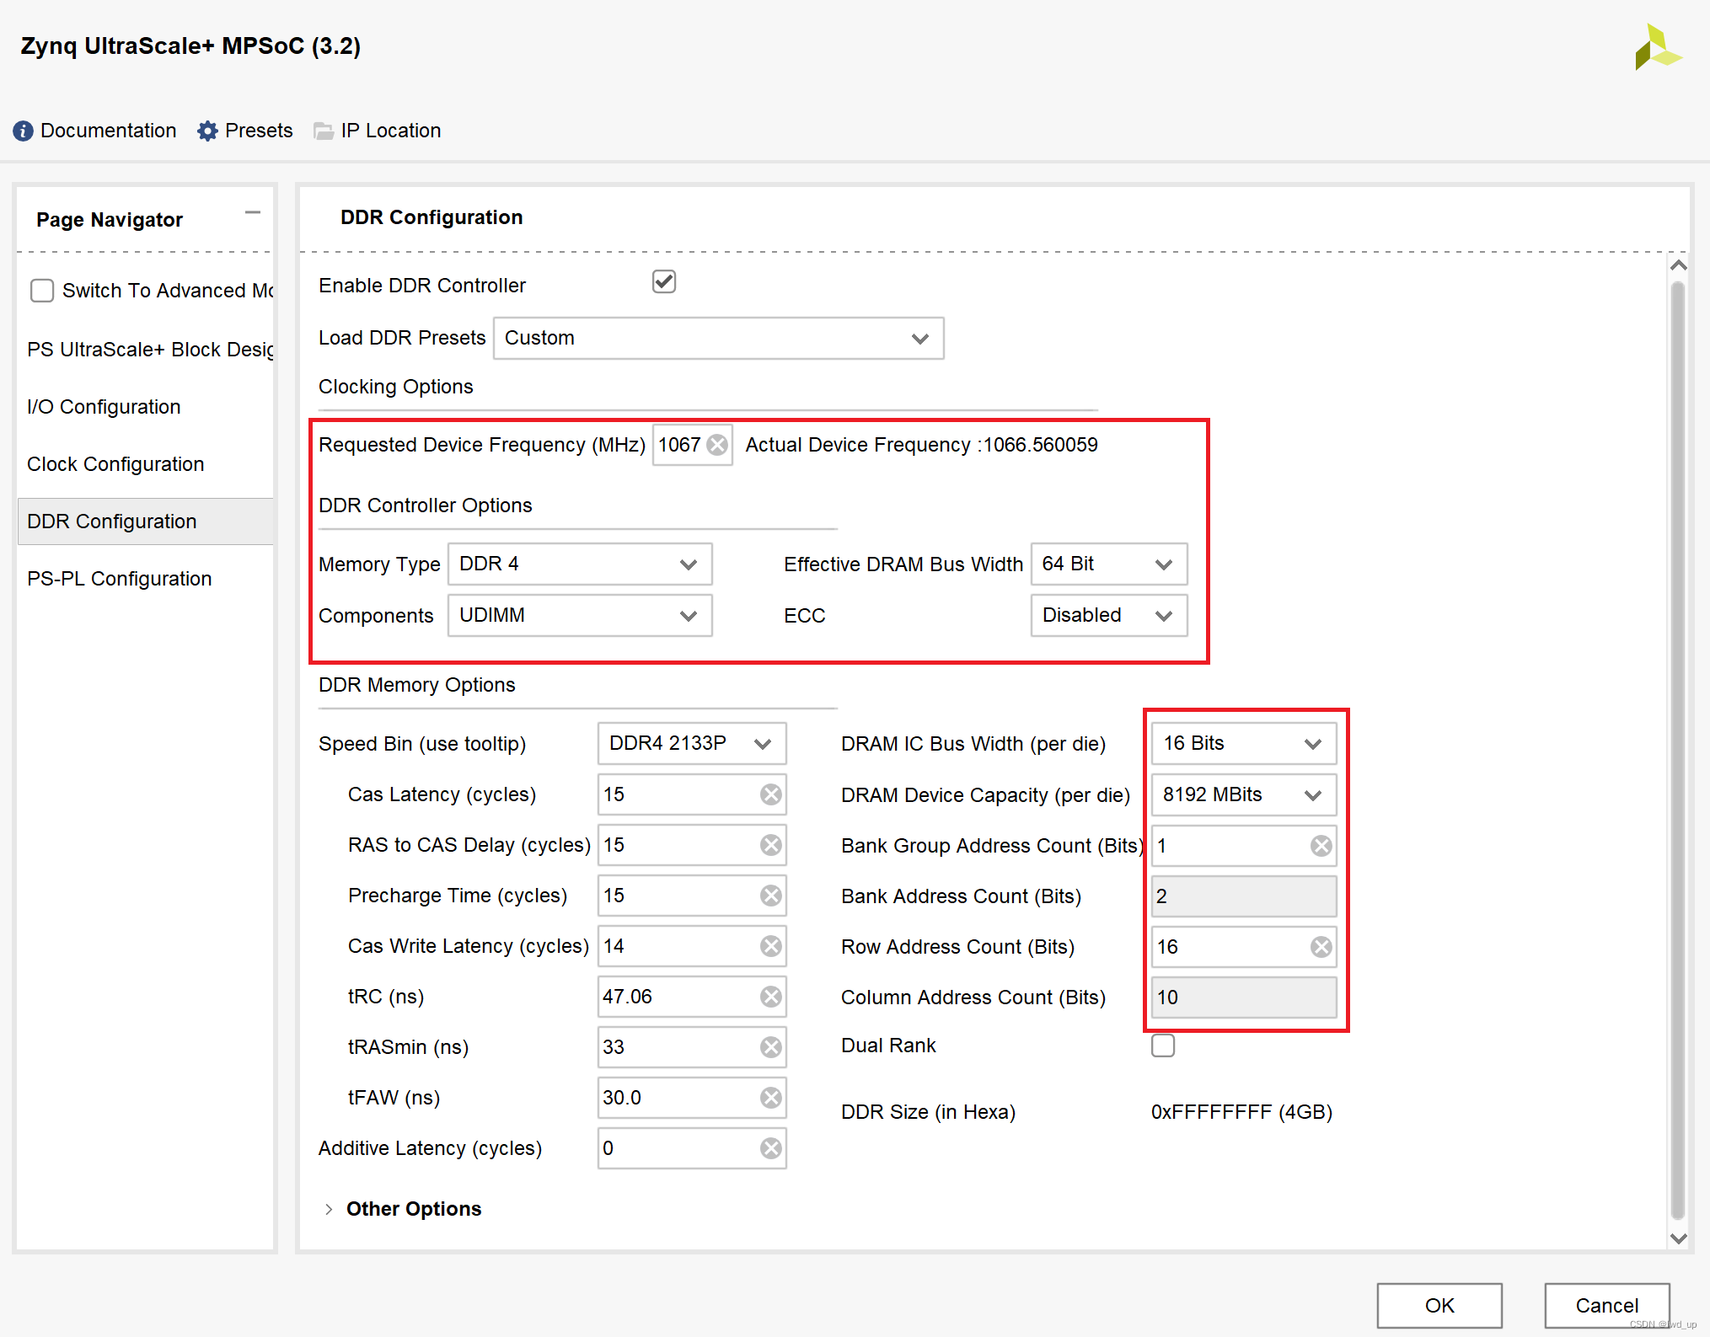The width and height of the screenshot is (1710, 1337).
Task: Open the Documentation info icon
Action: [23, 131]
